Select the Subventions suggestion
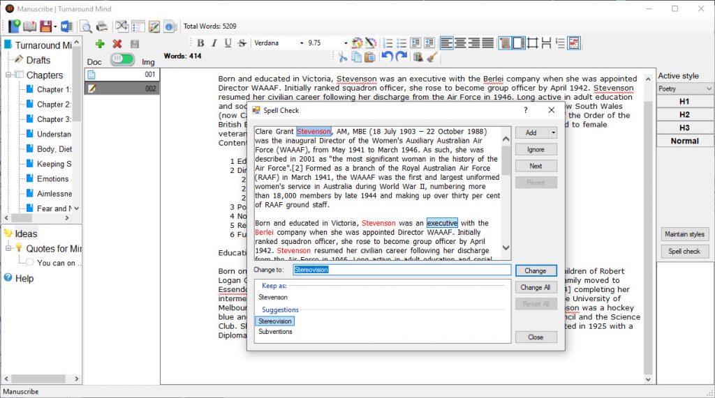This screenshot has width=715, height=398. point(275,332)
